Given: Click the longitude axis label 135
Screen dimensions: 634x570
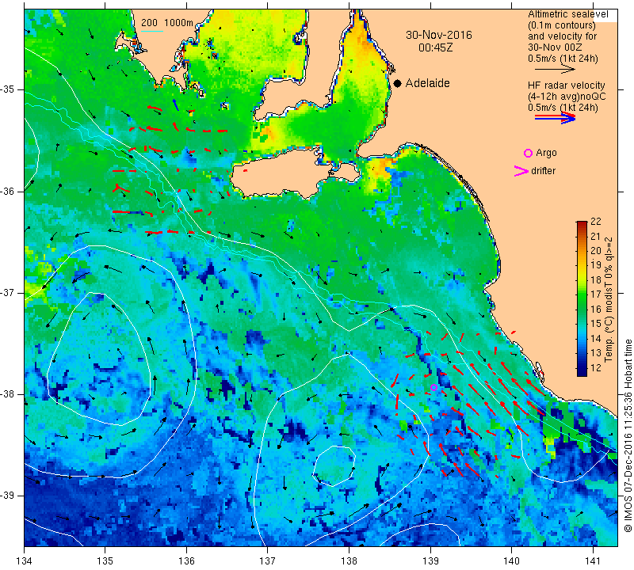Looking at the screenshot, I should pos(105,561).
